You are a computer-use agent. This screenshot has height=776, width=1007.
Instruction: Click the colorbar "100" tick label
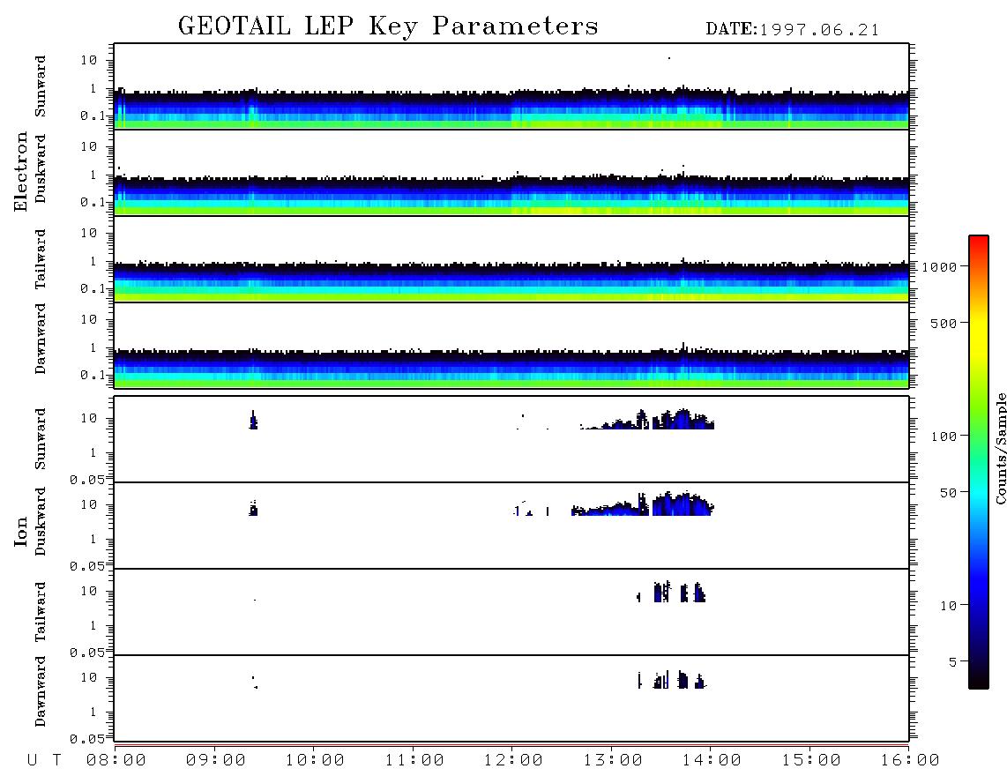[944, 436]
